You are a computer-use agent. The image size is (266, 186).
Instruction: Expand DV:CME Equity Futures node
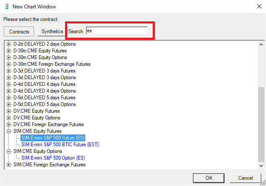click(x=9, y=111)
